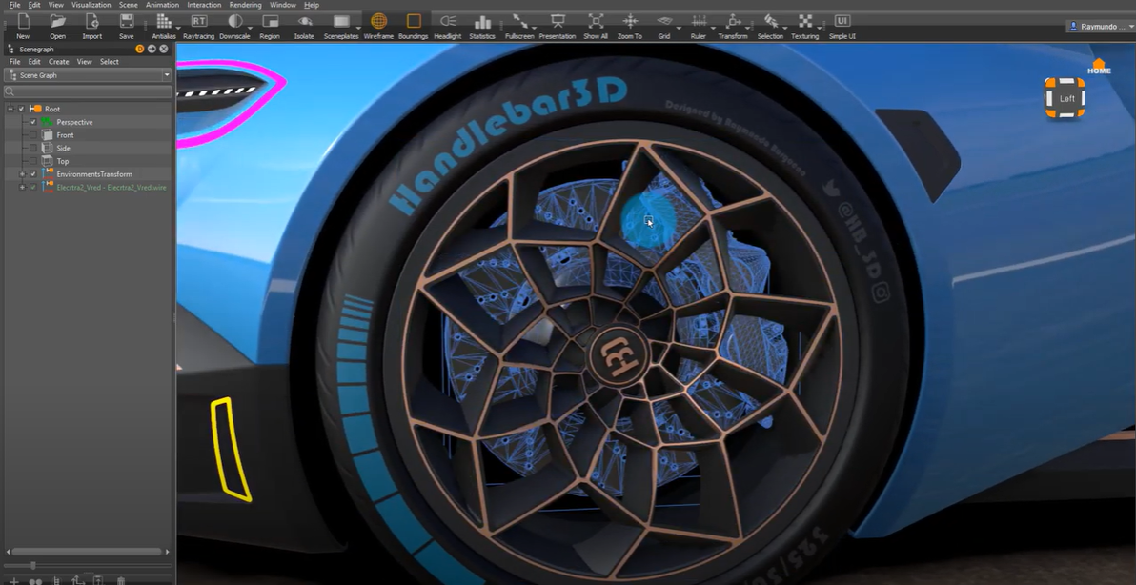The height and width of the screenshot is (585, 1136).
Task: Expand the Elecrtra2_Vred node
Action: click(22, 187)
